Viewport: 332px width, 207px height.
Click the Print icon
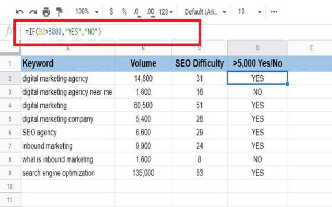(x=46, y=11)
